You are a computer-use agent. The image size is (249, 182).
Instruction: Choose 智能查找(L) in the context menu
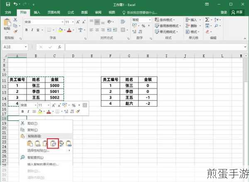tap(35, 157)
